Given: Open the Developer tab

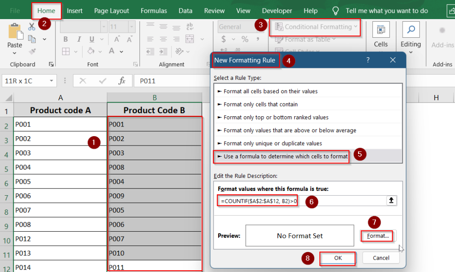Looking at the screenshot, I should click(x=277, y=11).
